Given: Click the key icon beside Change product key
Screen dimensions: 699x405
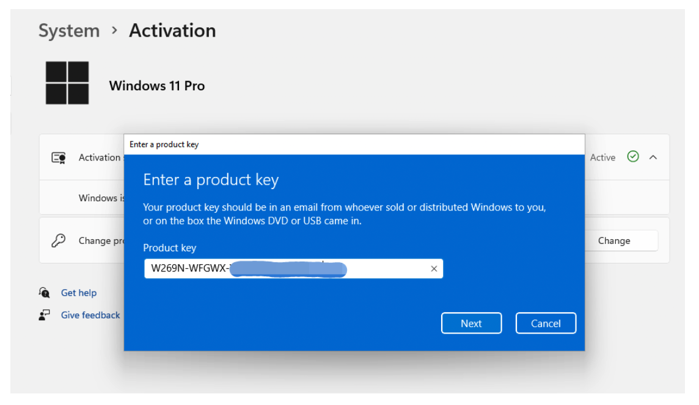Looking at the screenshot, I should (59, 241).
